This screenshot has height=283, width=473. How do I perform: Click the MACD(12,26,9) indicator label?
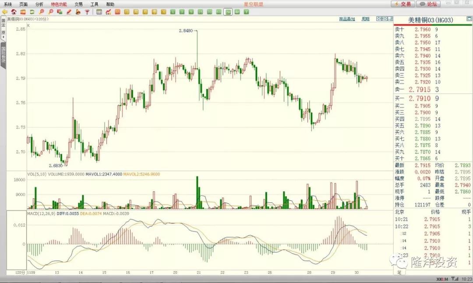[41, 213]
